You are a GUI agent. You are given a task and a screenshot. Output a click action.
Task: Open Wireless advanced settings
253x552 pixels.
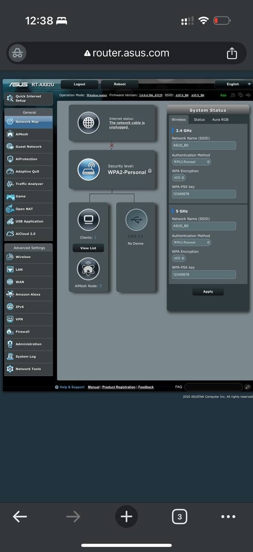pos(28,257)
